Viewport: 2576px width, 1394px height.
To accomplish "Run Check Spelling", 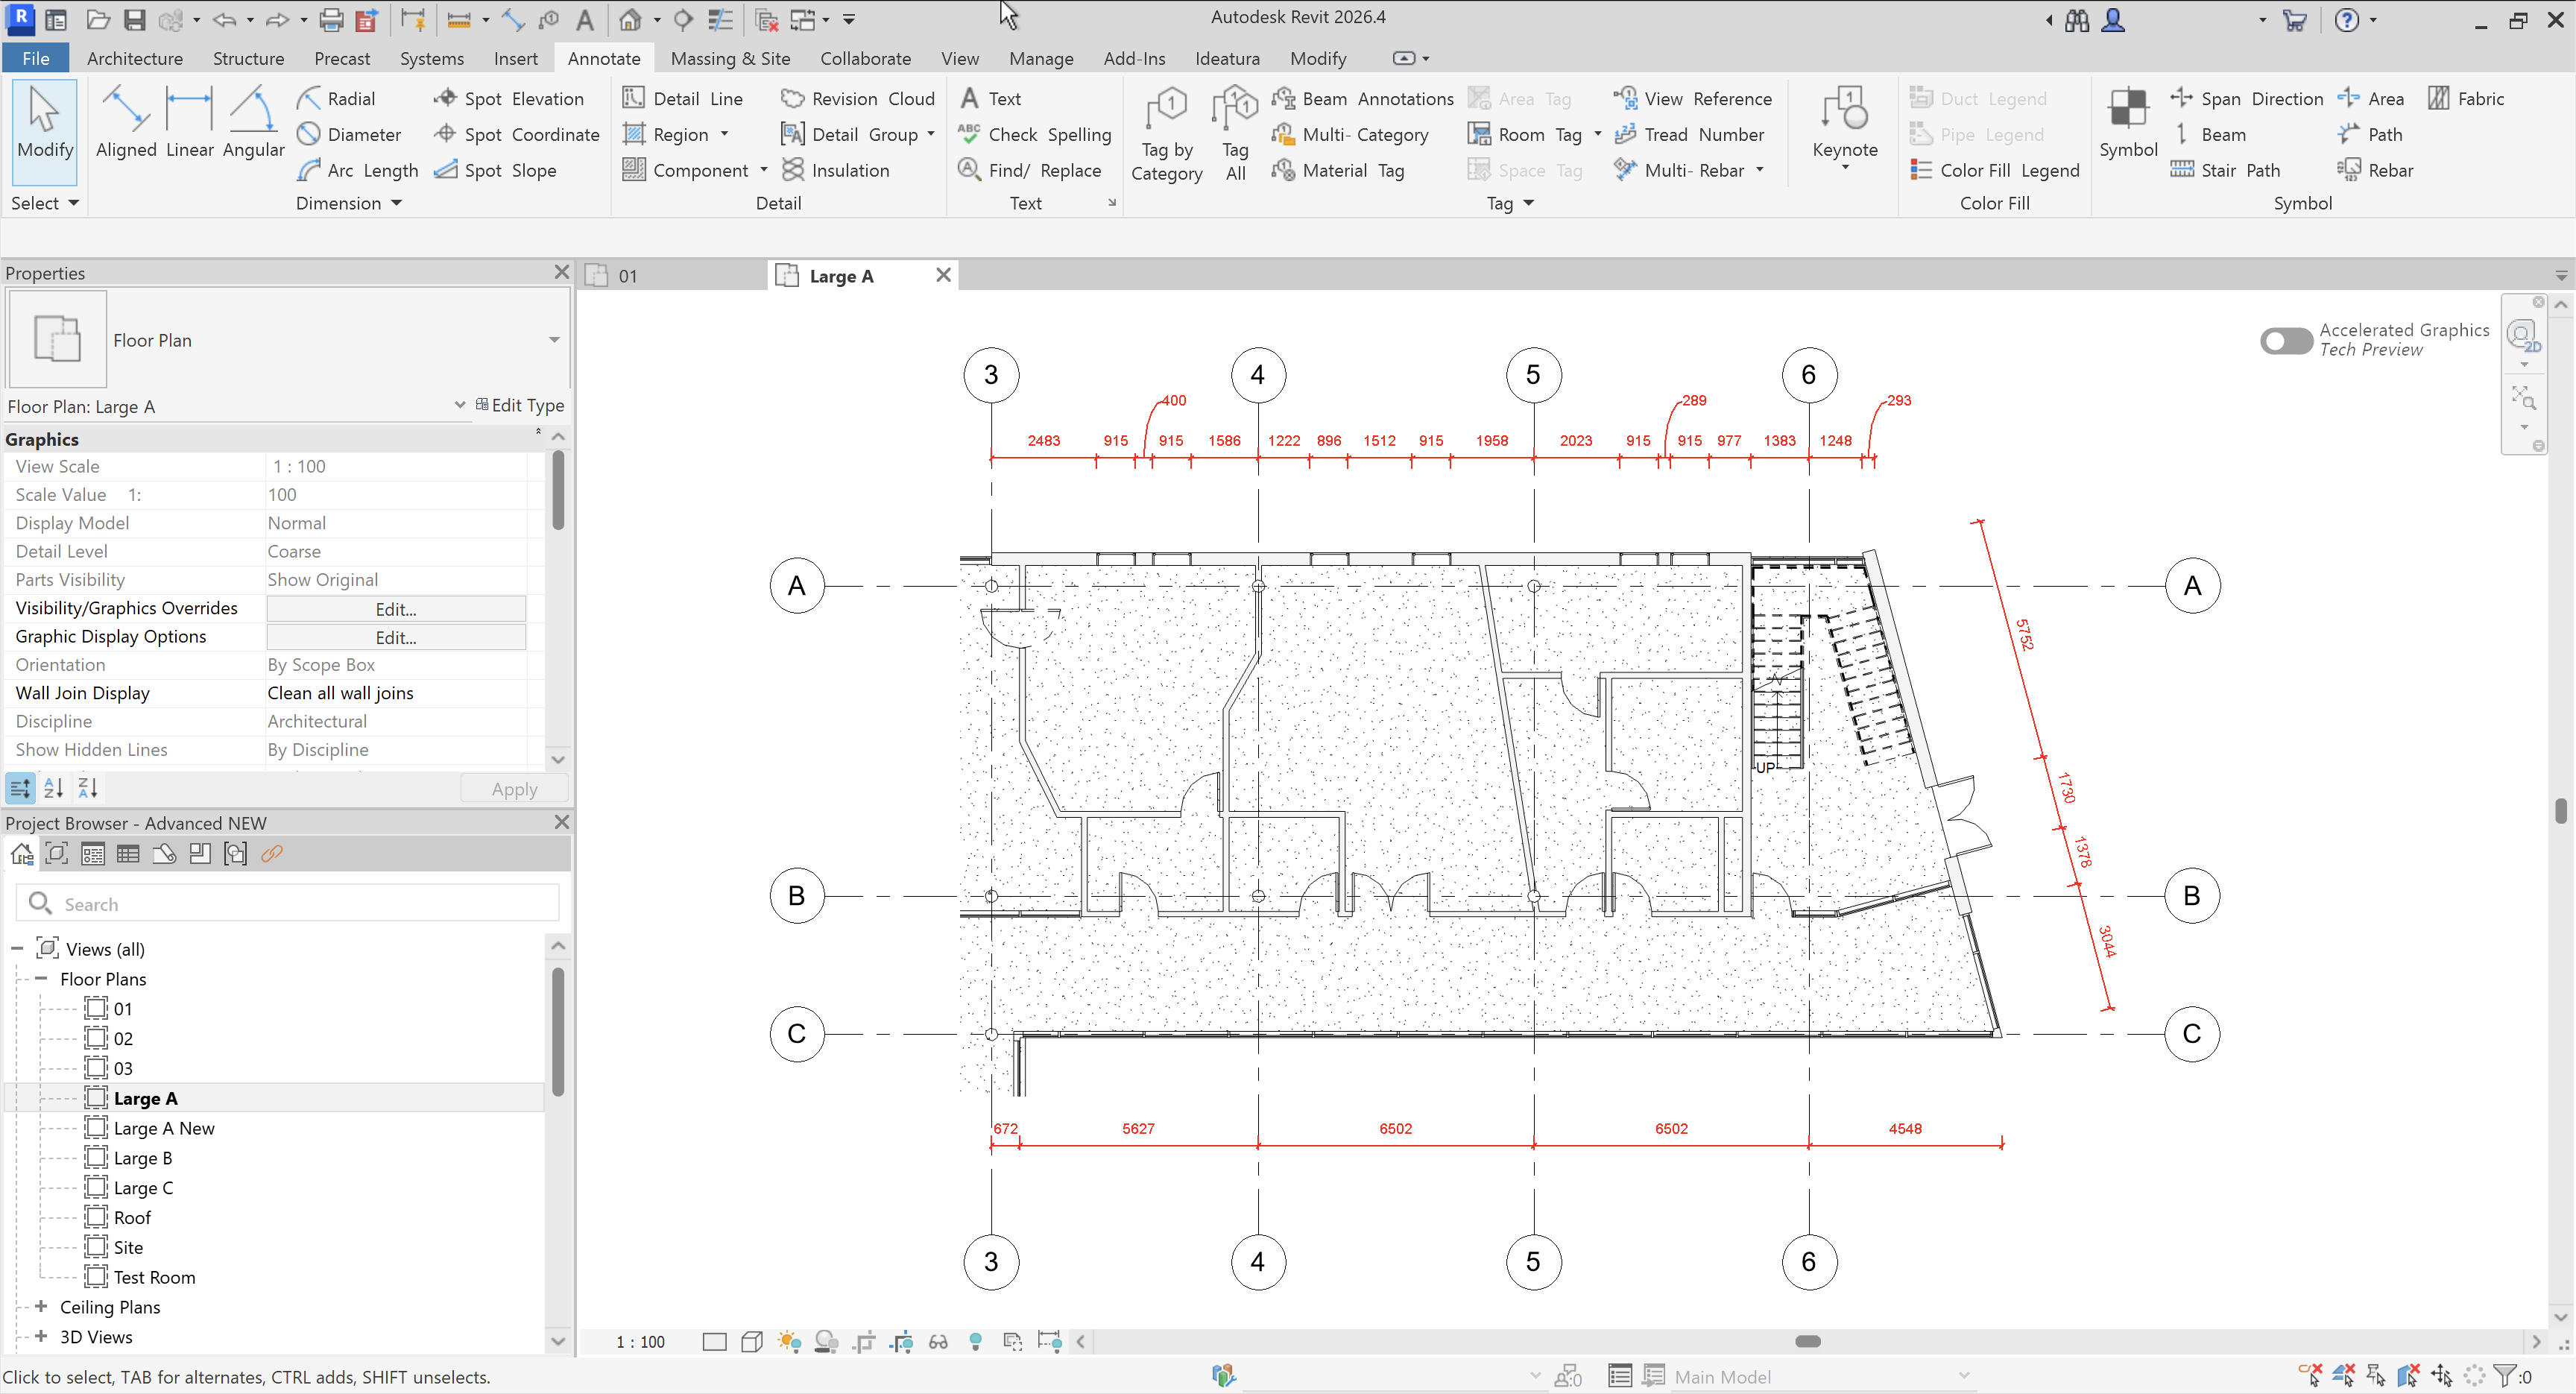I will point(1034,134).
